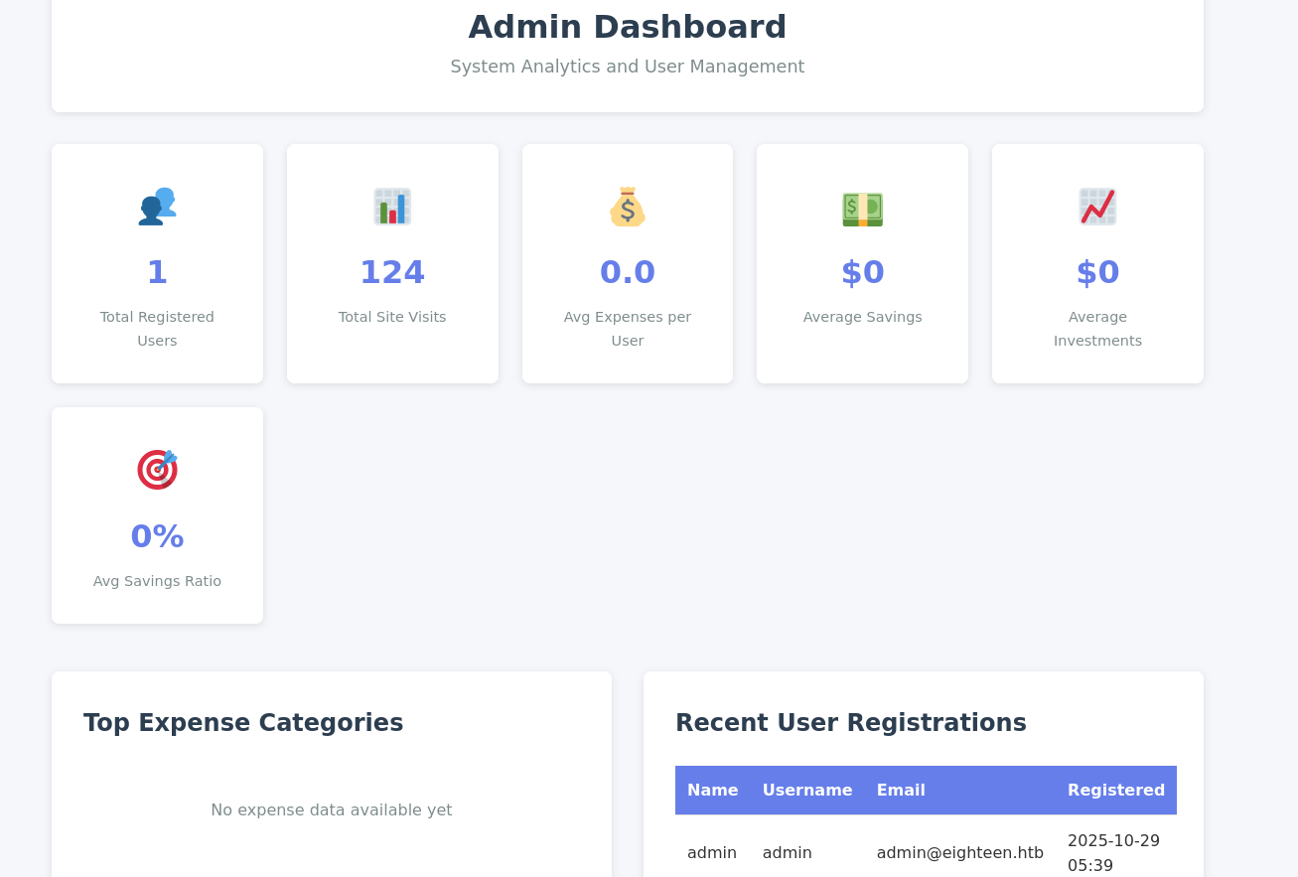Click the bar chart Site Visits icon
Image resolution: width=1298 pixels, height=877 pixels.
[x=392, y=207]
